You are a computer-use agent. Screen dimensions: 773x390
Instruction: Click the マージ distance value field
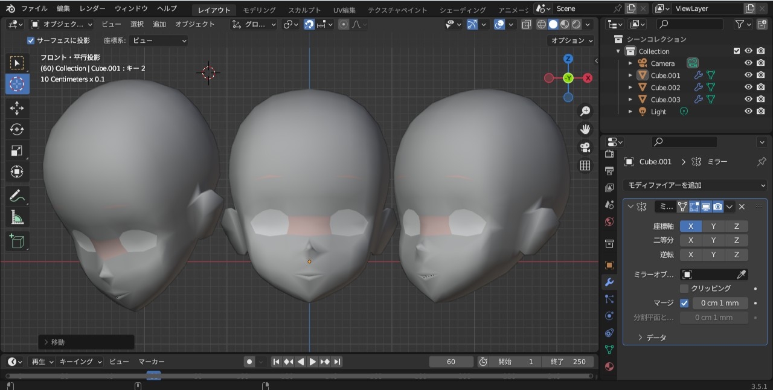pyautogui.click(x=720, y=303)
